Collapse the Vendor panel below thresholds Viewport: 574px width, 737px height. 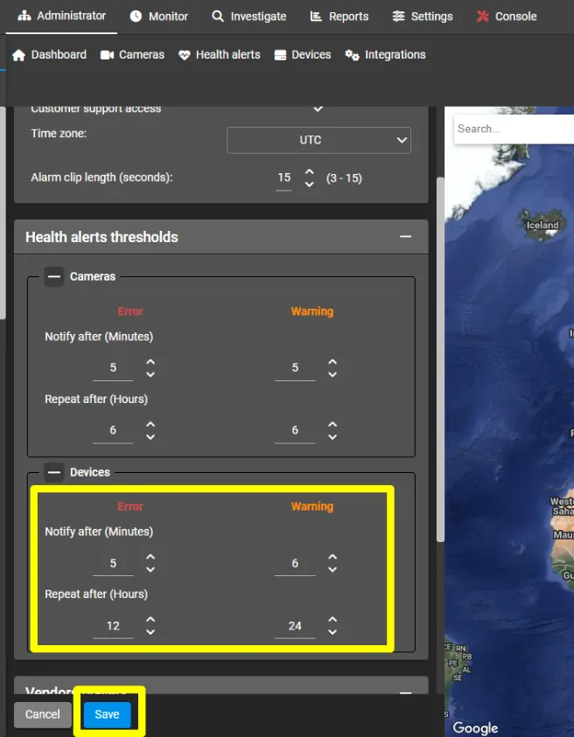tap(406, 692)
